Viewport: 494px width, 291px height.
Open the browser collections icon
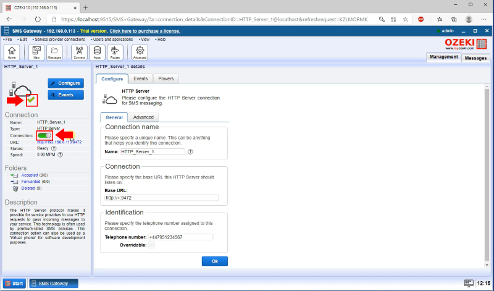coord(454,19)
